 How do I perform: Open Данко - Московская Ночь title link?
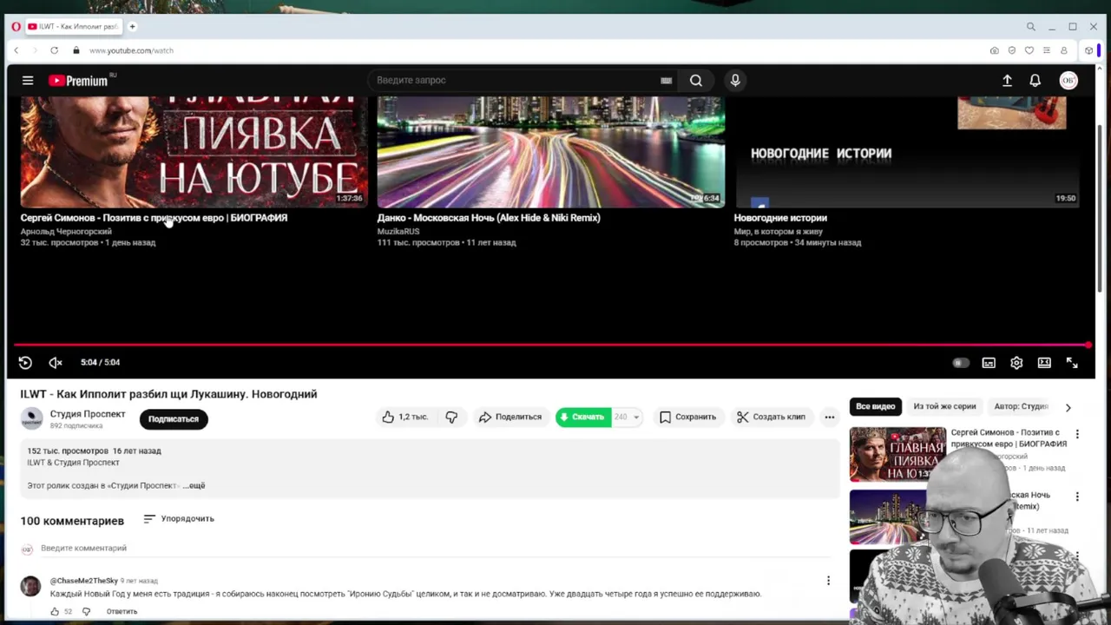(489, 218)
